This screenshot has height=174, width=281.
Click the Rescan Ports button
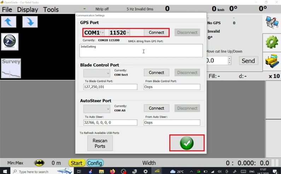[100, 143]
